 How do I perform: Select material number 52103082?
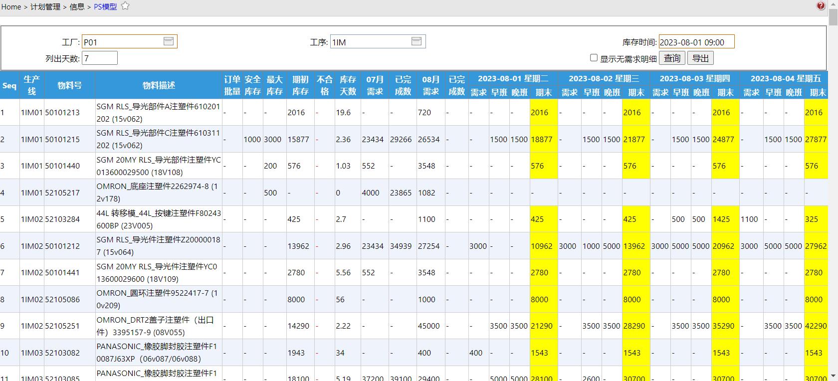(62, 353)
